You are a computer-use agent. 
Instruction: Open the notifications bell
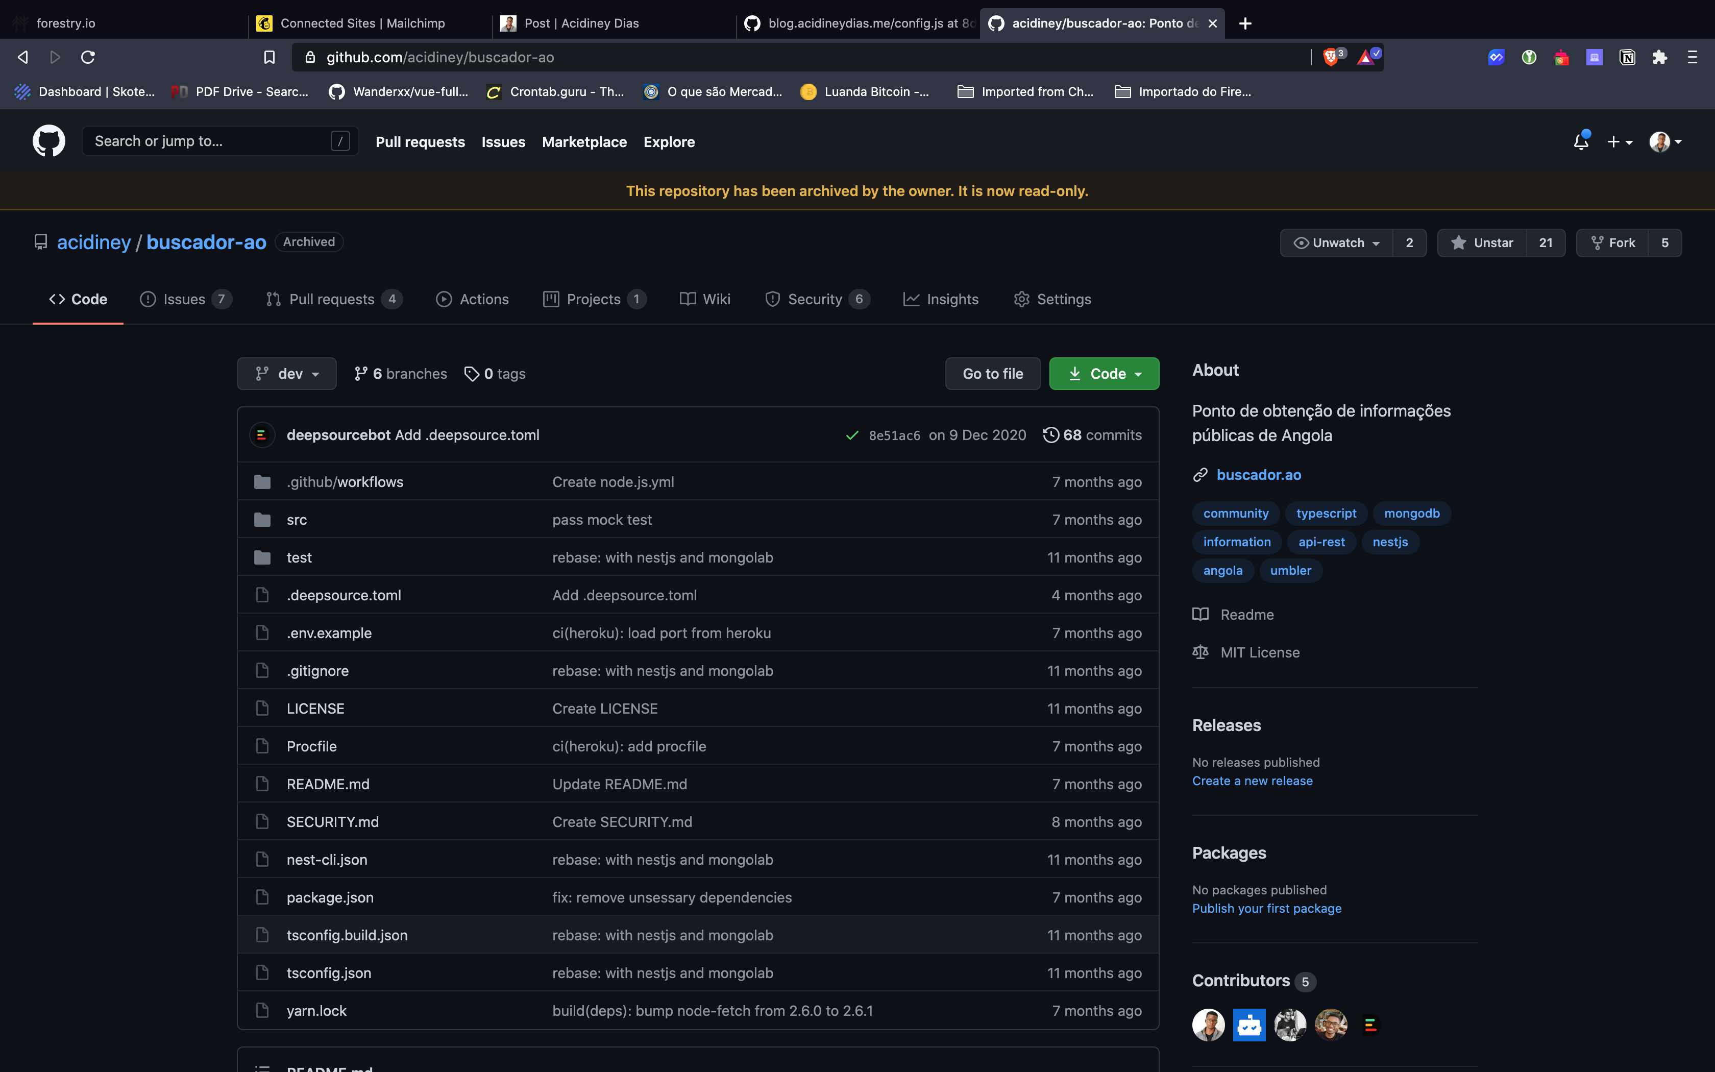pyautogui.click(x=1581, y=141)
